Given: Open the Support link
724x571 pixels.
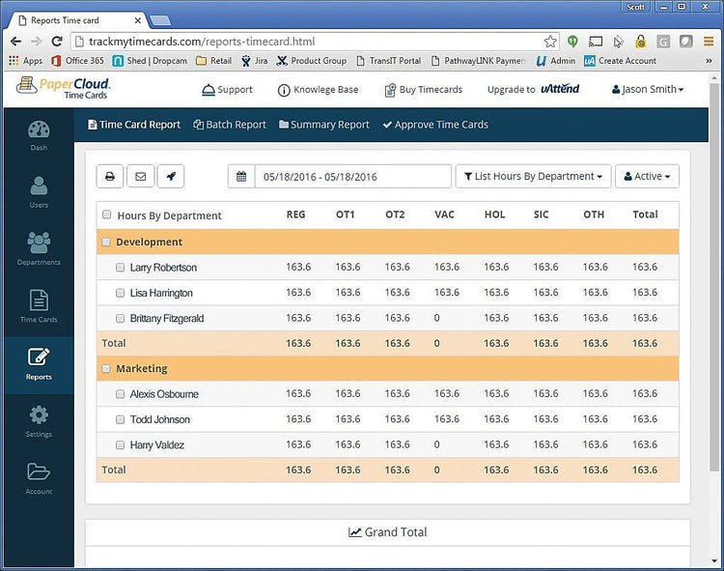Looking at the screenshot, I should click(228, 90).
